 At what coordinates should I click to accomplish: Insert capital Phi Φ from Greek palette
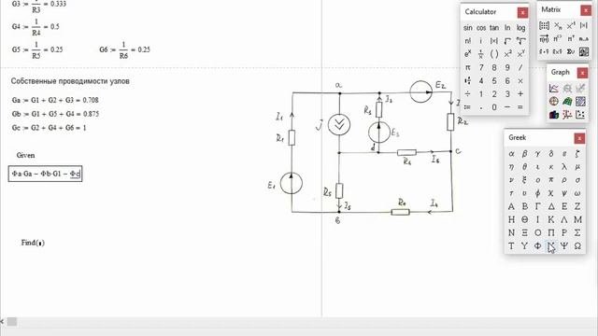pyautogui.click(x=538, y=245)
